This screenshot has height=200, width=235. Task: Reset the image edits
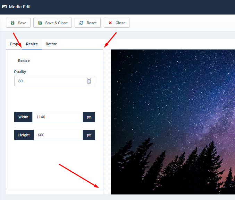pos(87,23)
